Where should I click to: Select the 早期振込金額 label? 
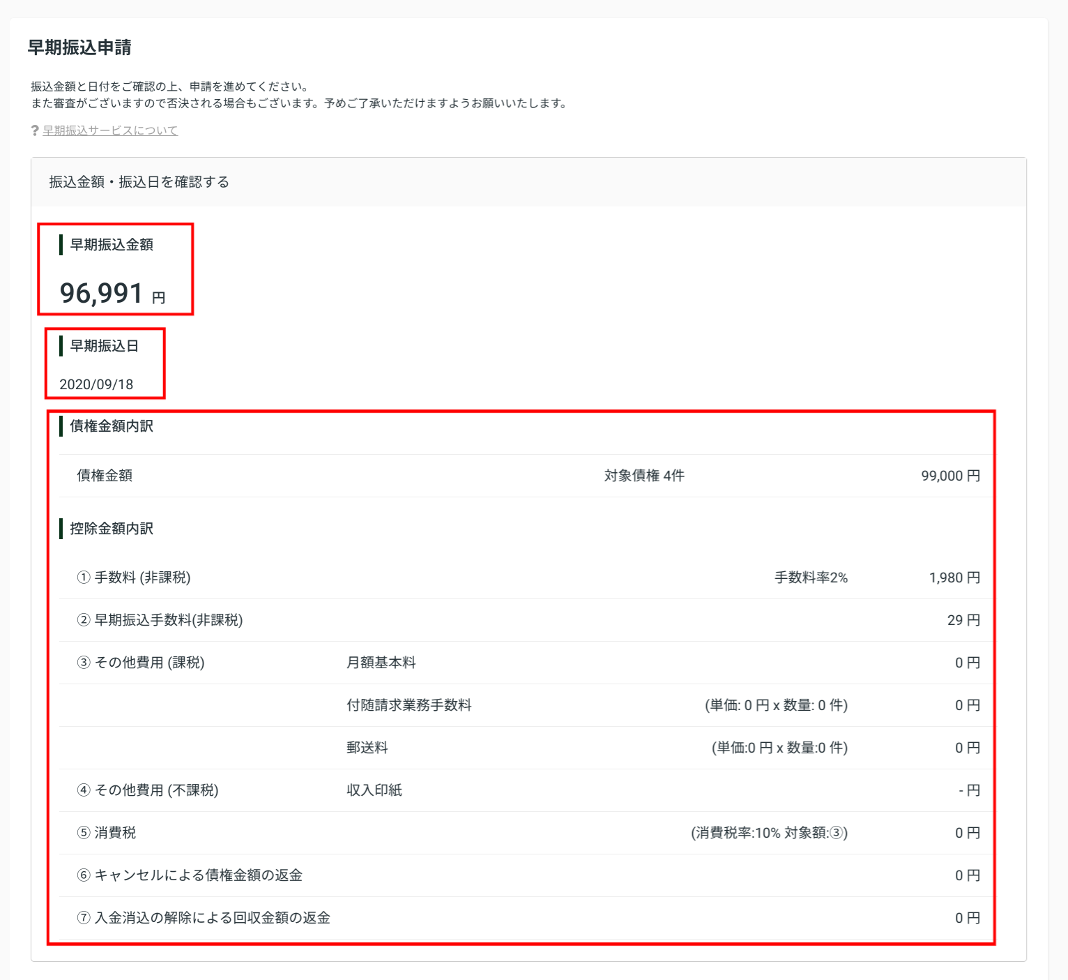(112, 245)
